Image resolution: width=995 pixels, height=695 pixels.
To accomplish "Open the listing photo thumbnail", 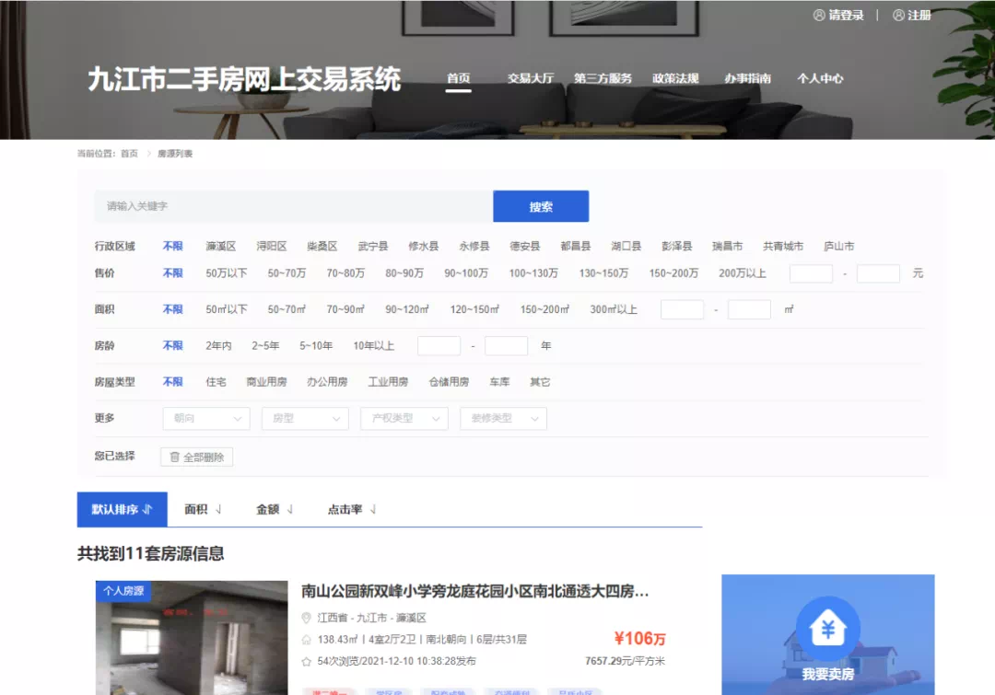I will pos(192,637).
